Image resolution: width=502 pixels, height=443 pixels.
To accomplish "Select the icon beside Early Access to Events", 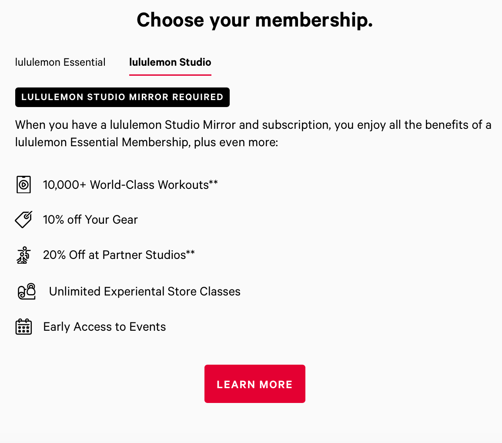I will click(x=23, y=326).
